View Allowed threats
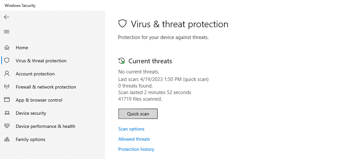 click(x=134, y=139)
